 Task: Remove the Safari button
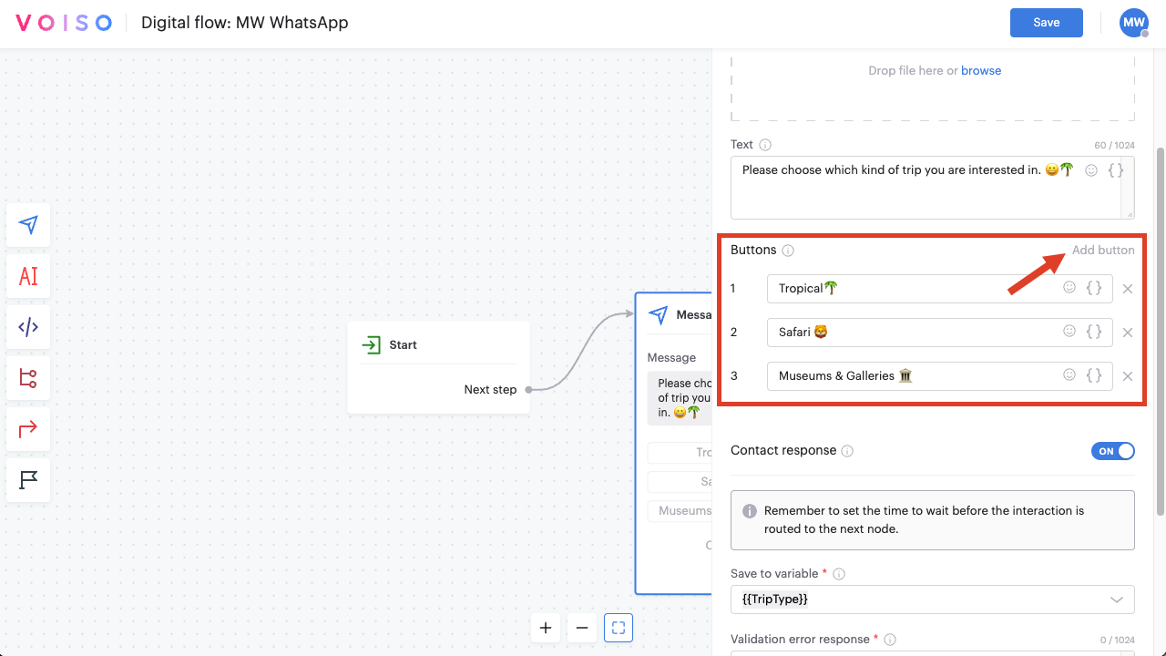pyautogui.click(x=1128, y=333)
